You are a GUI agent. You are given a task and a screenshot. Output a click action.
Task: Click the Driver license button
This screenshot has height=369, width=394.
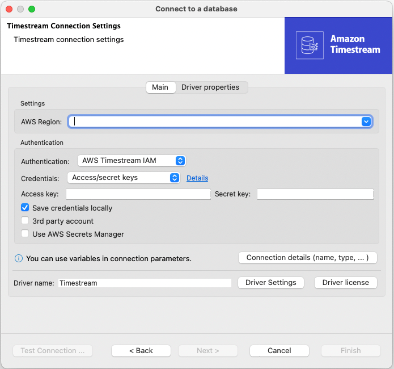[x=345, y=283]
